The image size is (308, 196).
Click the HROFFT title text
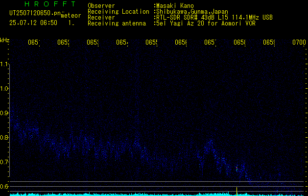click(x=50, y=4)
